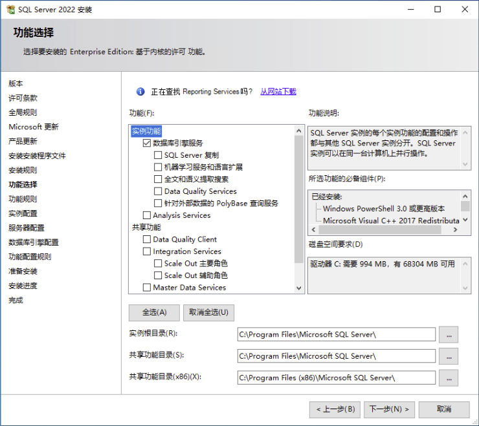Click the 版本 step in sidebar
Image resolution: width=479 pixels, height=426 pixels.
coord(16,83)
